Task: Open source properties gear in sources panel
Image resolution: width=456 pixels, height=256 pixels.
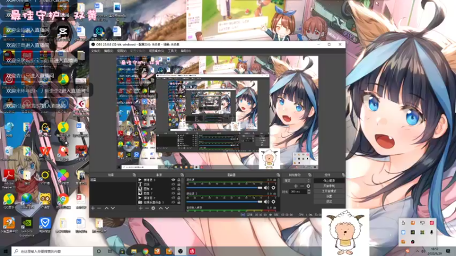Action: tap(153, 208)
